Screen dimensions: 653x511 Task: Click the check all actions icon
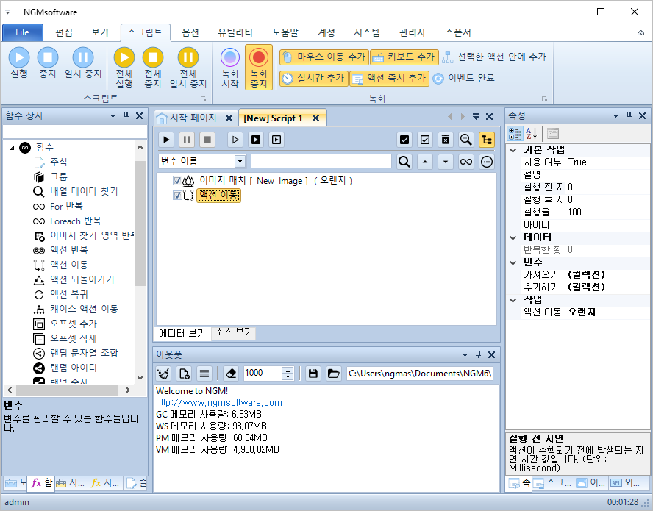[x=404, y=140]
